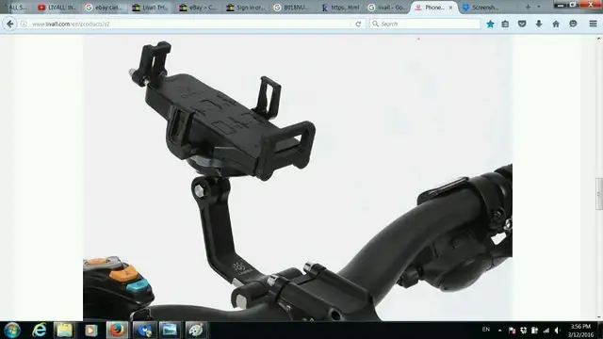Click the phone holder product image
The height and width of the screenshot is (339, 603).
point(298,178)
